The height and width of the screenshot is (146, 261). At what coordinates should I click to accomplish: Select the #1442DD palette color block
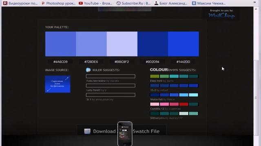click(184, 44)
